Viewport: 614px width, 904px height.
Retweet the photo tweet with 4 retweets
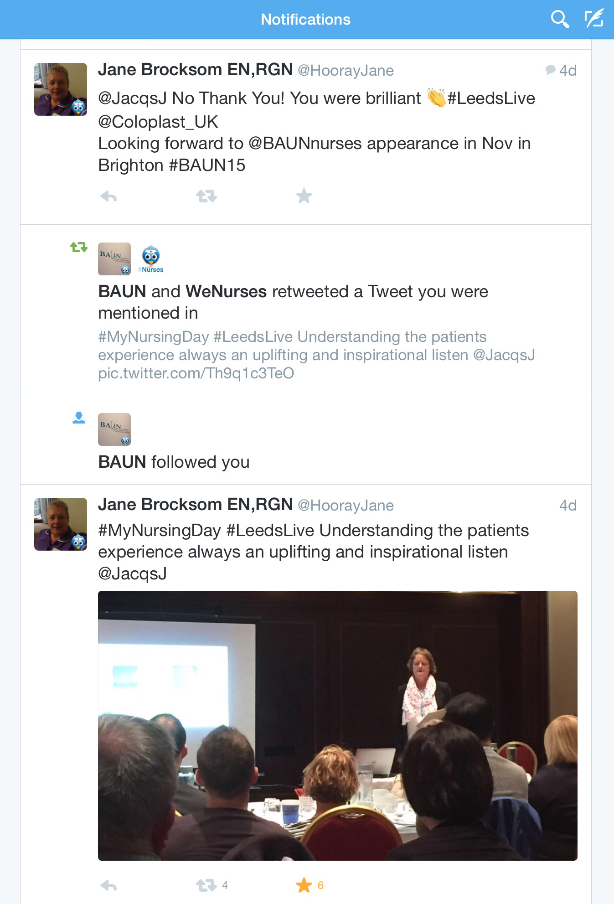click(x=206, y=885)
